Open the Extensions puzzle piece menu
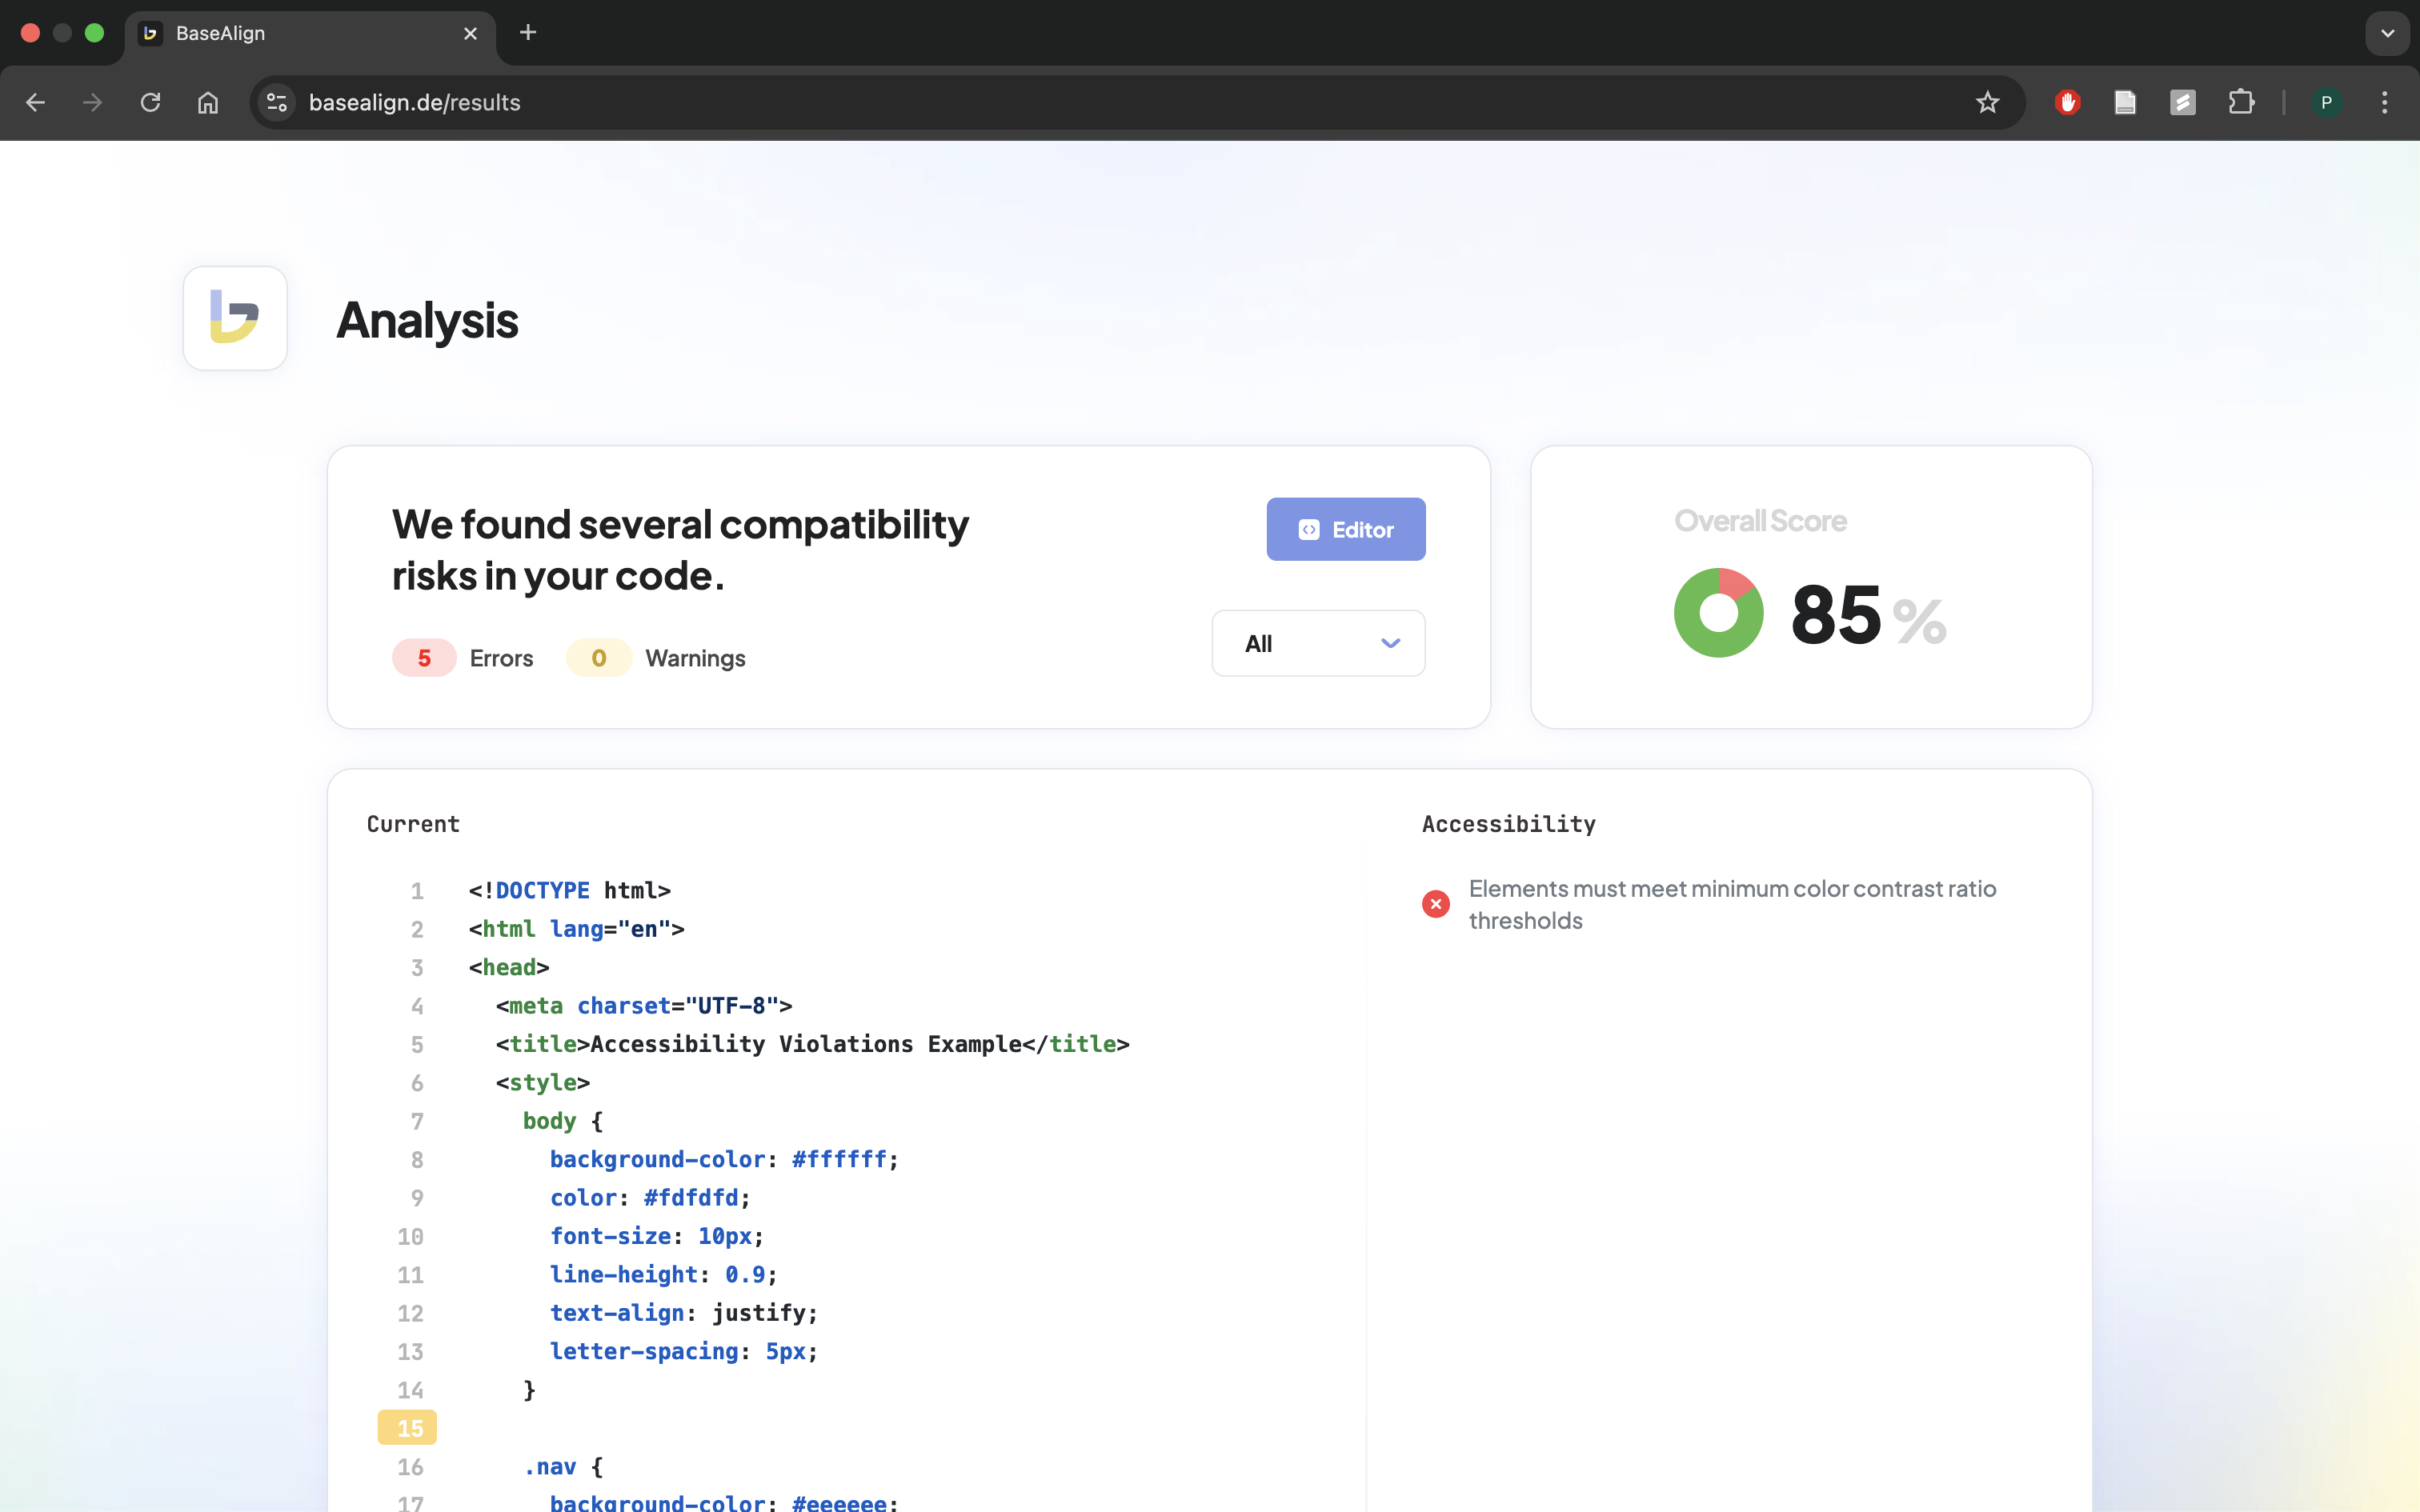This screenshot has height=1512, width=2420. 2241,102
